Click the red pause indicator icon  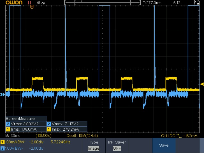click(29, 3)
